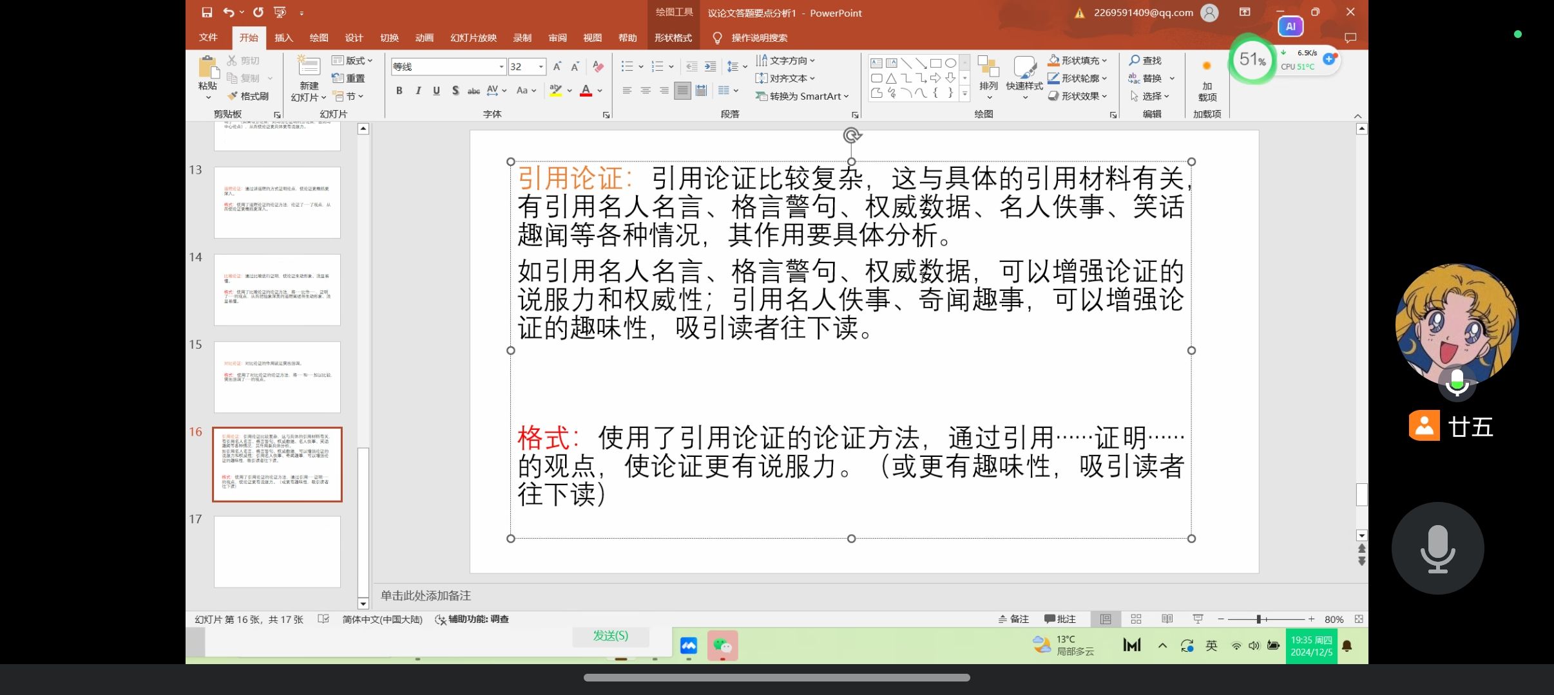Click the Find magnifier icon
This screenshot has width=1554, height=695.
pos(1135,60)
